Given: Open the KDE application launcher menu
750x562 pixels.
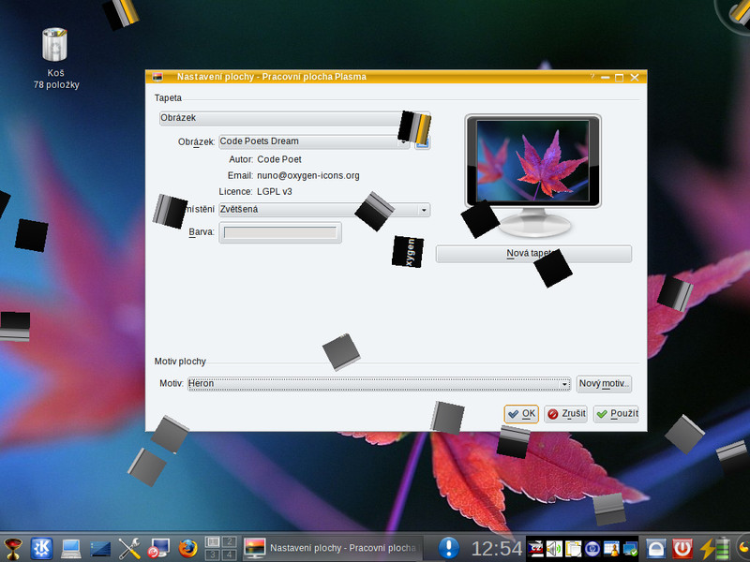Looking at the screenshot, I should [x=41, y=547].
